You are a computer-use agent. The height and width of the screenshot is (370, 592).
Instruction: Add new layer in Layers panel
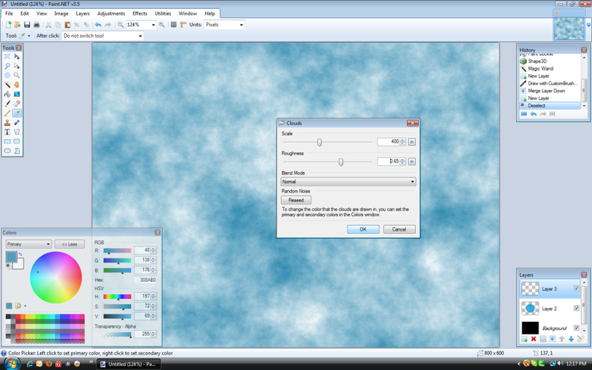coord(525,339)
